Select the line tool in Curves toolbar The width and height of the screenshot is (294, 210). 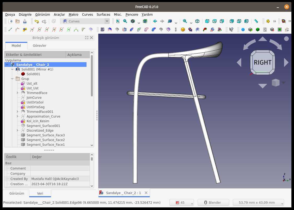[10, 30]
